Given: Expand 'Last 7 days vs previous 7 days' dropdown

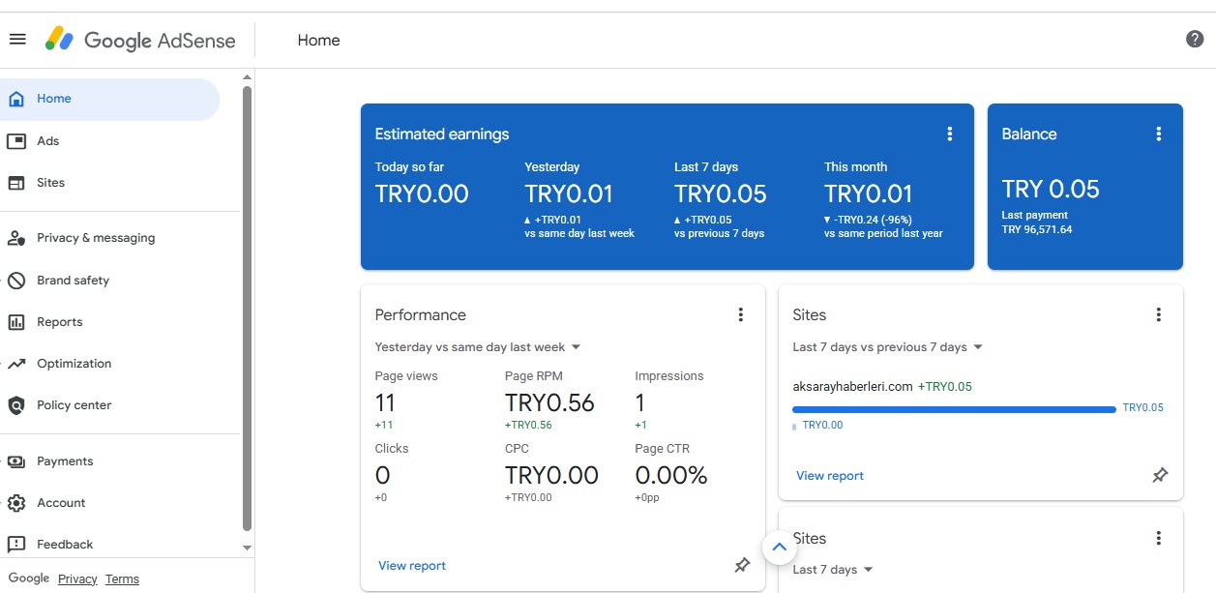Looking at the screenshot, I should point(887,347).
